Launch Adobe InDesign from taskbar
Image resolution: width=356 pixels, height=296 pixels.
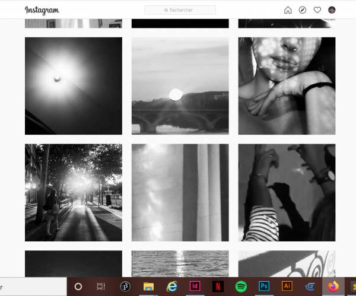tap(195, 287)
